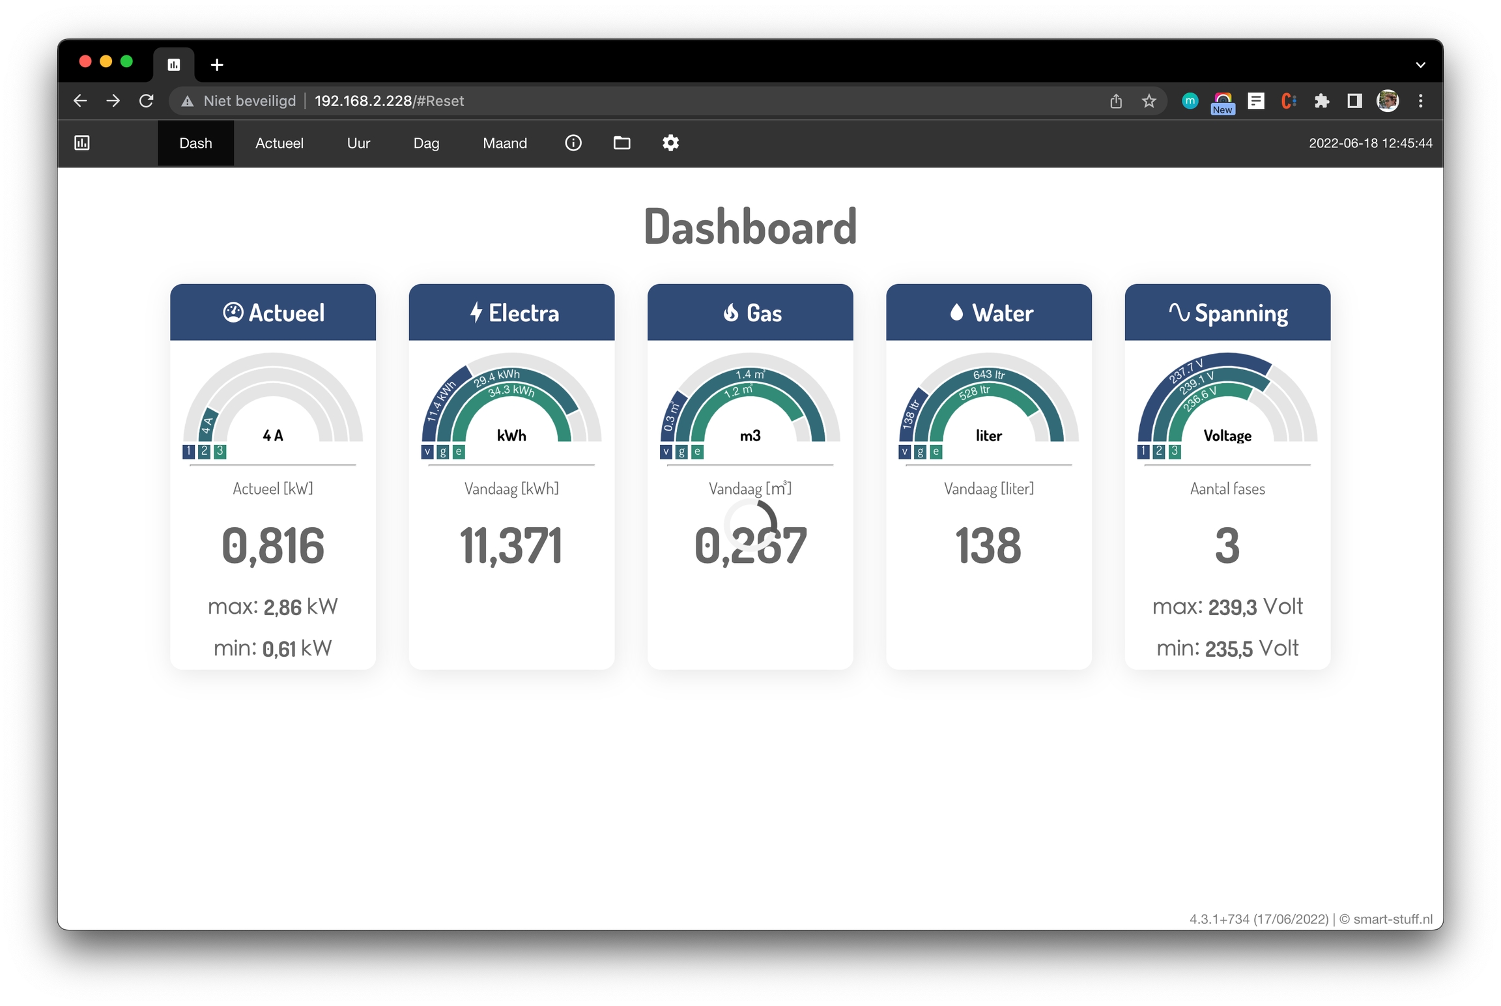The image size is (1501, 1006).
Task: Click the dashboard logo icon in navbar
Action: [x=82, y=143]
